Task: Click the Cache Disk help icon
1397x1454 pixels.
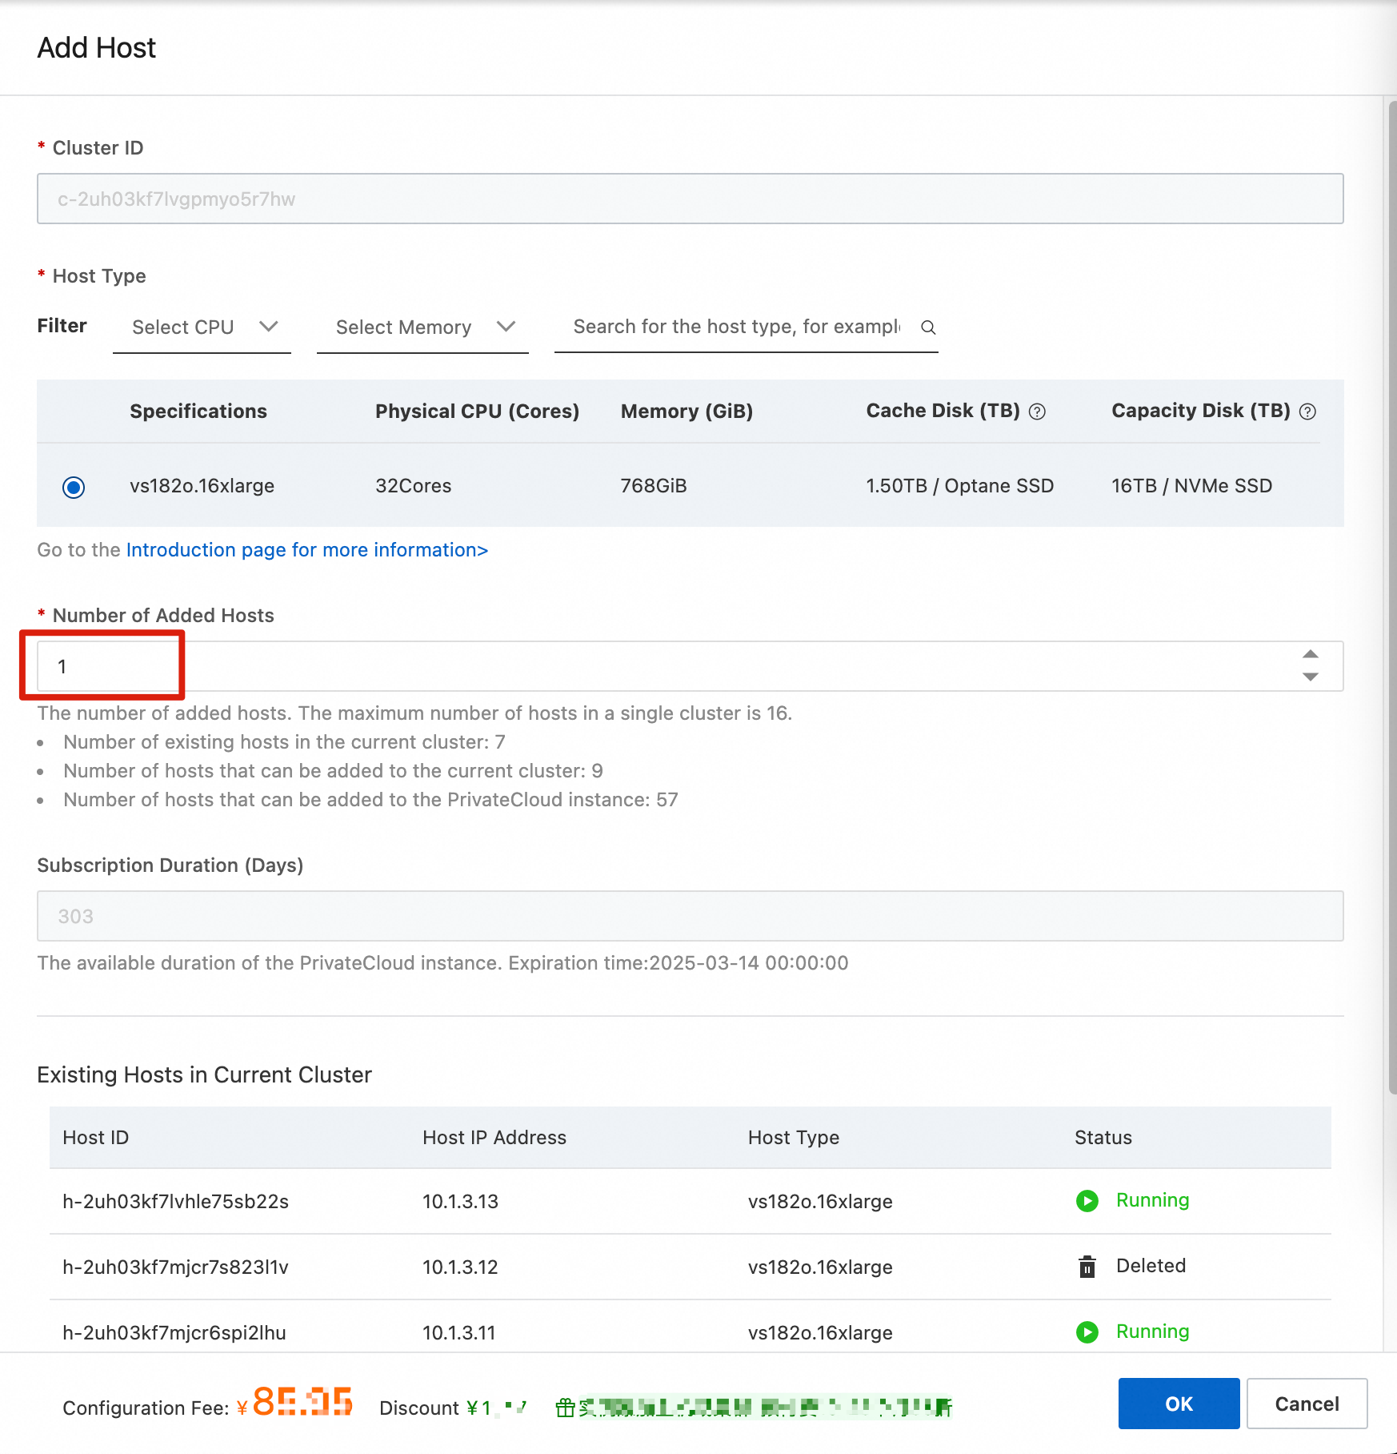Action: [1037, 412]
